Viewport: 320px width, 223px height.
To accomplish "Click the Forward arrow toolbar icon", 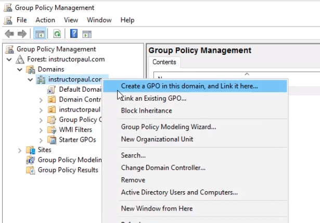I will 22,34.
